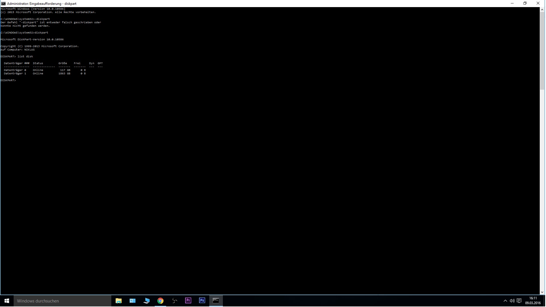Restore down the command prompt window

[x=525, y=3]
